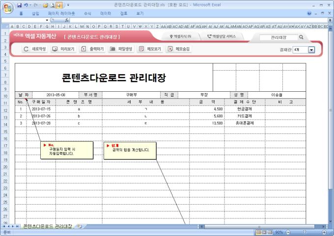The image size is (334, 236).
Task: Click the 관리대장 search field
Action: click(x=278, y=37)
